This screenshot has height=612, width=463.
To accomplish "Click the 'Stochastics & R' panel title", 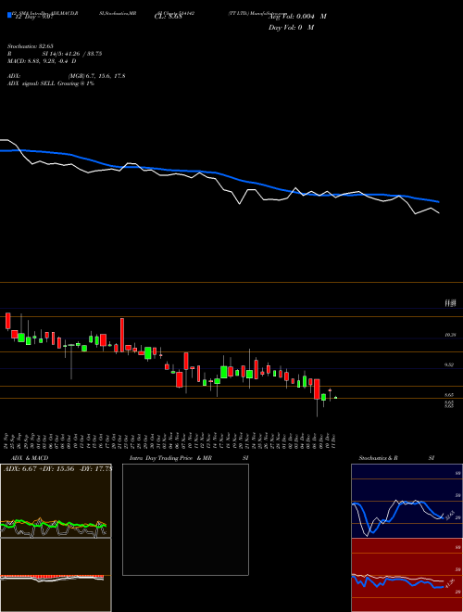I will click(x=378, y=458).
